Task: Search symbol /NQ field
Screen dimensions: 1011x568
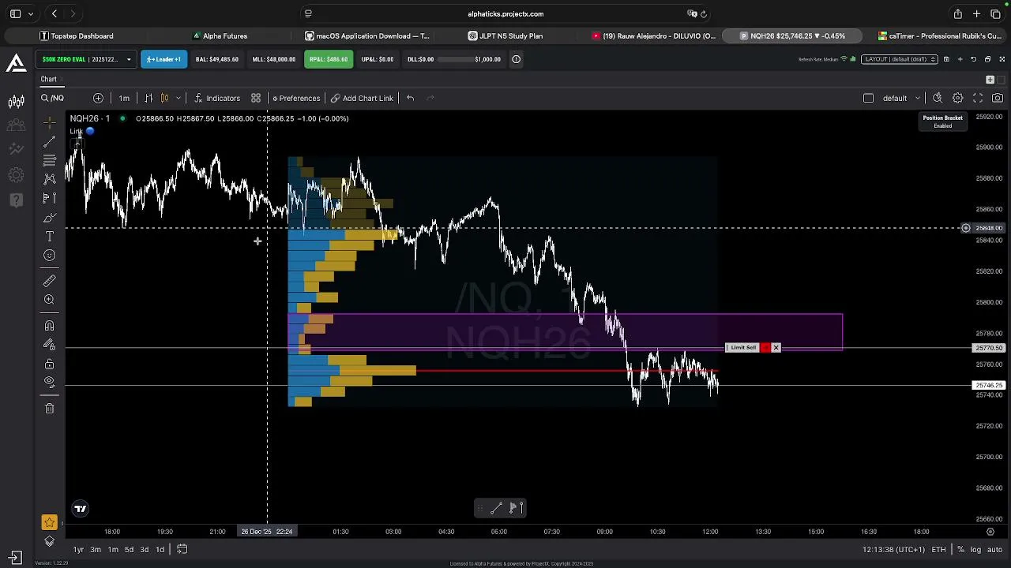Action: 58,98
